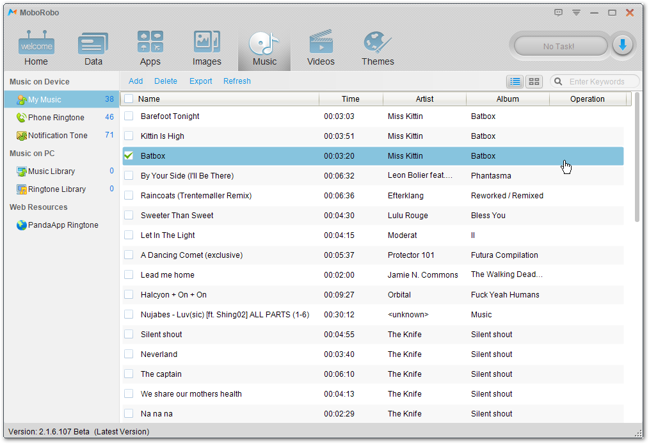The height and width of the screenshot is (444, 649).
Task: Toggle the select-all checkbox in header
Action: (129, 99)
